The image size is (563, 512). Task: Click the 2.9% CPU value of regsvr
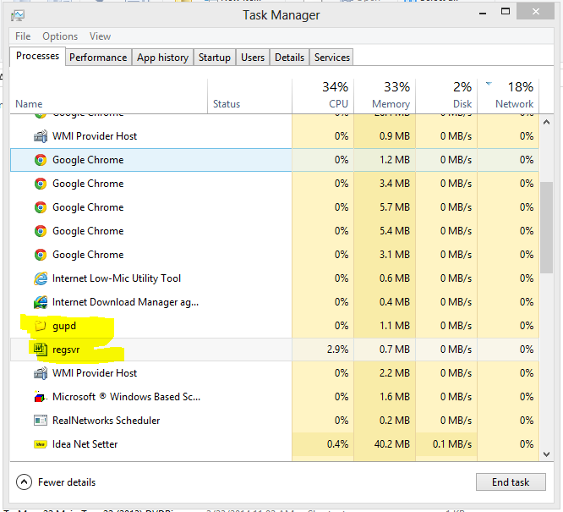coord(337,350)
